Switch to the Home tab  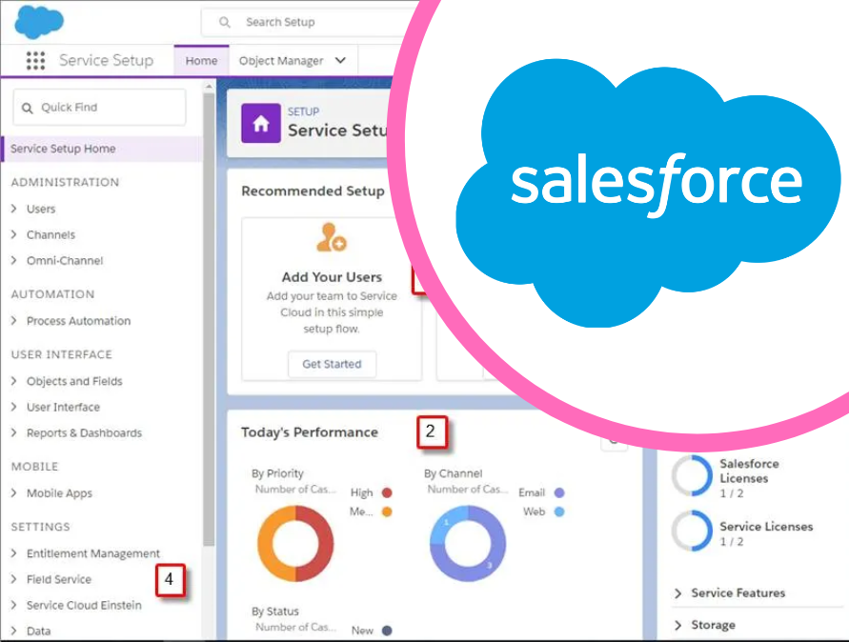pos(201,61)
